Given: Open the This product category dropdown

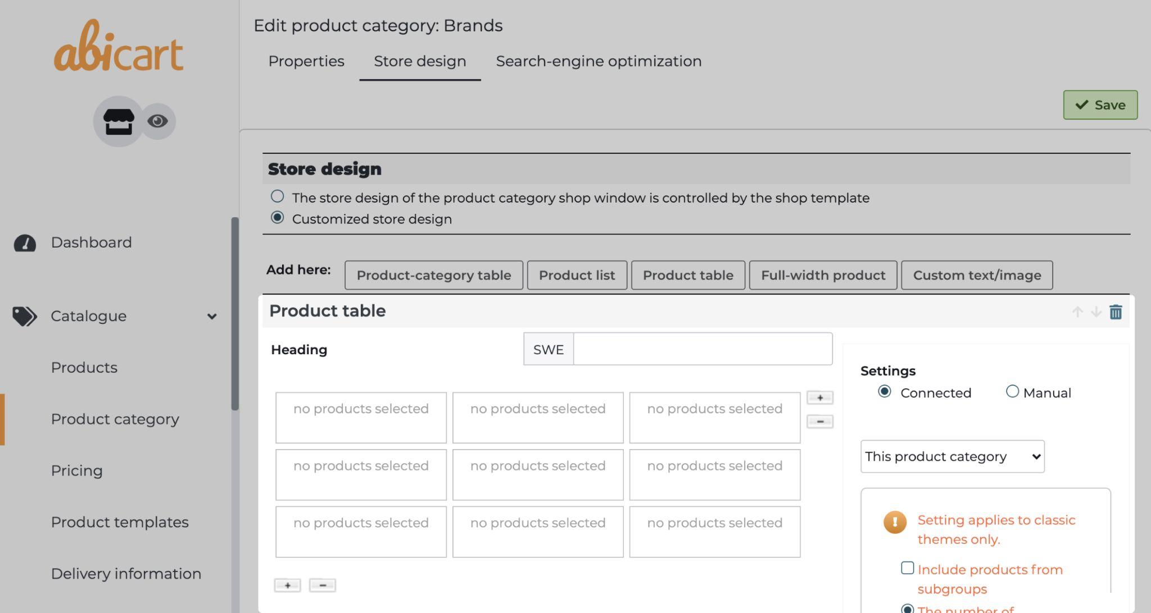Looking at the screenshot, I should (952, 456).
